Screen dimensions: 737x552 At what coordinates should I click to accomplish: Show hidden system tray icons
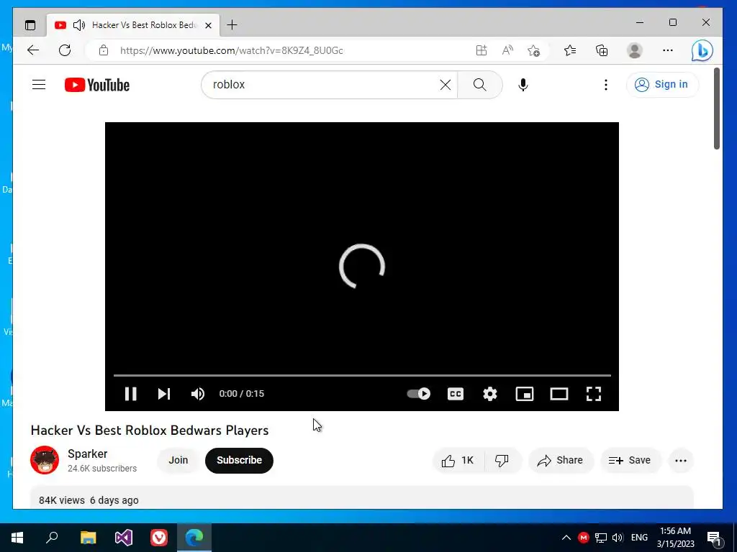pyautogui.click(x=566, y=538)
